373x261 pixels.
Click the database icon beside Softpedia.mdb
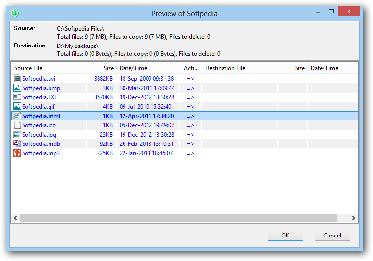point(17,143)
